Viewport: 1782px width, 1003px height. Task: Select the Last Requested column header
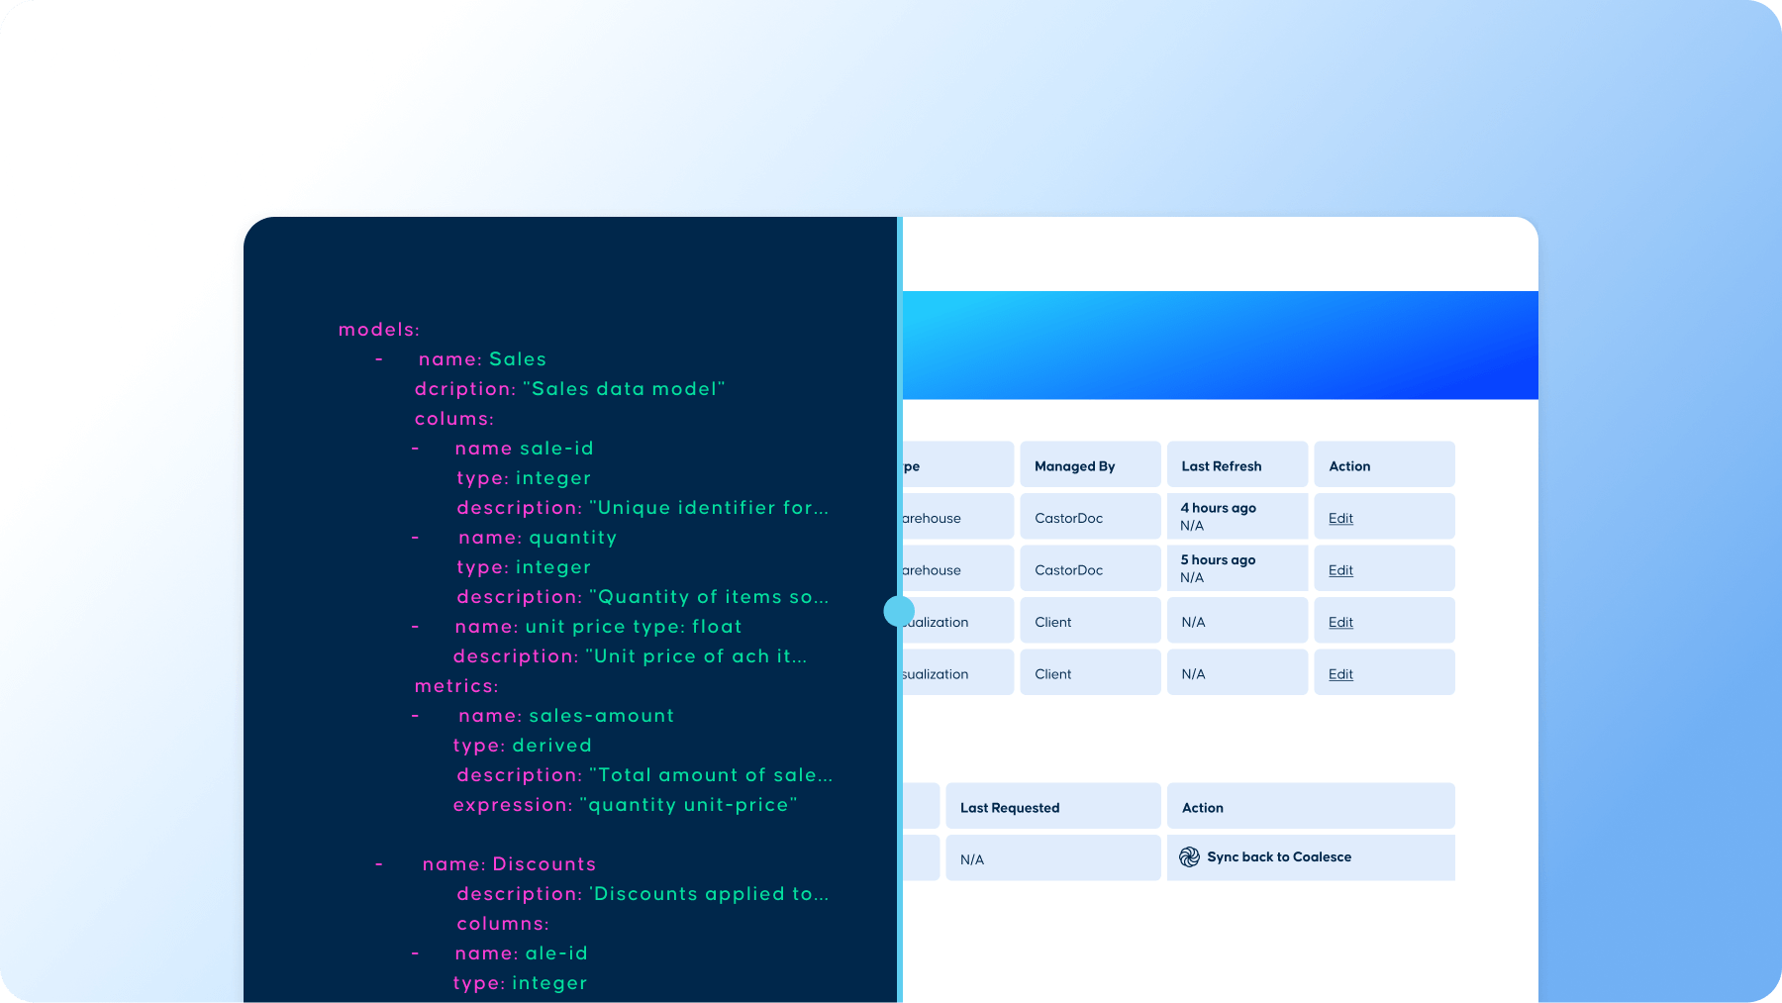pos(1009,808)
